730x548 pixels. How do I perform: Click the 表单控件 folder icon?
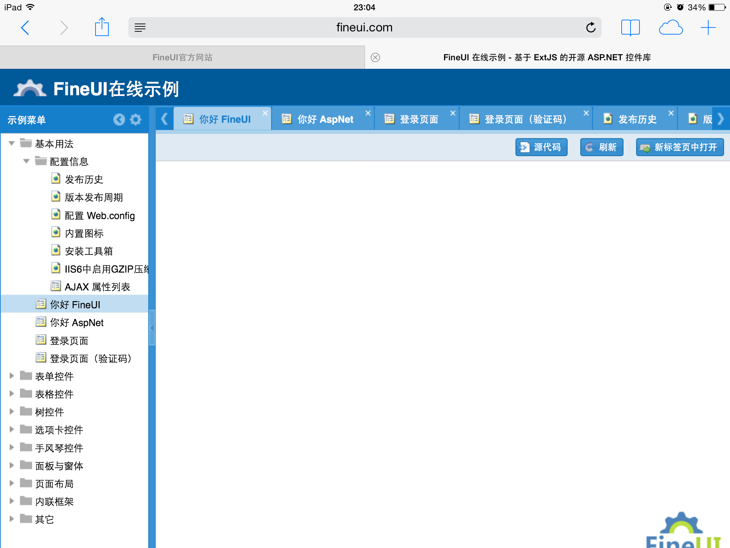26,375
